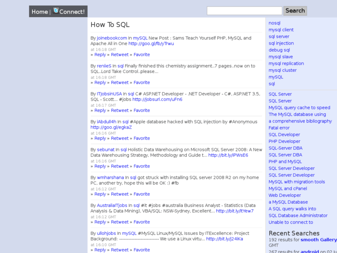The width and height of the screenshot is (337, 253).
Task: Click the Search button
Action: [295, 11]
